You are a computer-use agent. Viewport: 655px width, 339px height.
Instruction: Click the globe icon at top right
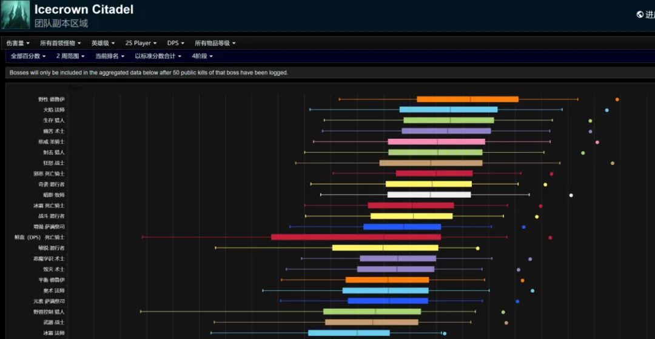pos(640,15)
